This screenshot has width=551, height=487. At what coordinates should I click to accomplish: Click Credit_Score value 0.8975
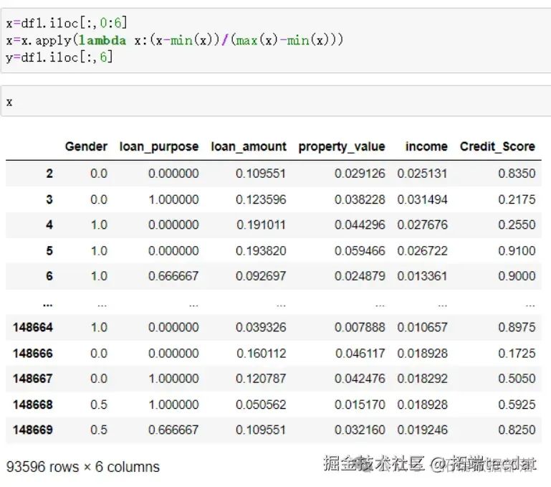[x=517, y=327]
